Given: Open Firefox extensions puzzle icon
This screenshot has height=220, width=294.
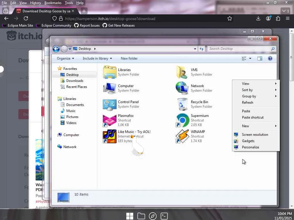Looking at the screenshot, I should tap(278, 18).
